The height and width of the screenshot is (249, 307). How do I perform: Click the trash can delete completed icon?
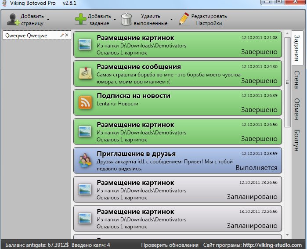pyautogui.click(x=126, y=19)
